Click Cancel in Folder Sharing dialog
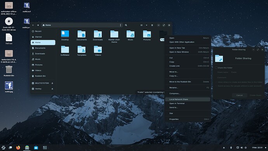This screenshot has height=151, width=268. click(240, 95)
